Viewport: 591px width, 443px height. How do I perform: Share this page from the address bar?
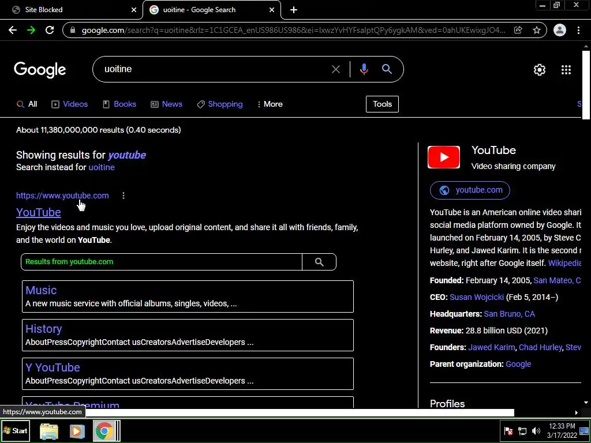click(x=518, y=30)
